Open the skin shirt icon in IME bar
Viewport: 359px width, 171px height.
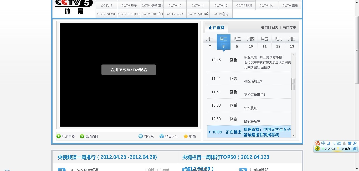[349, 143]
